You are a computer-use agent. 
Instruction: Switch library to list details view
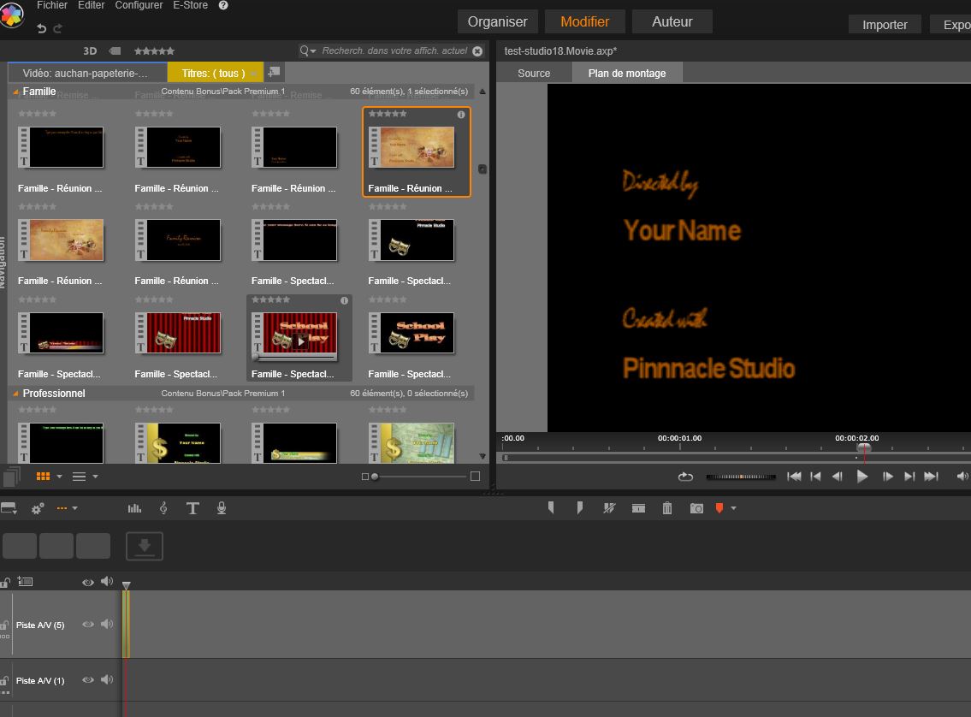point(80,476)
